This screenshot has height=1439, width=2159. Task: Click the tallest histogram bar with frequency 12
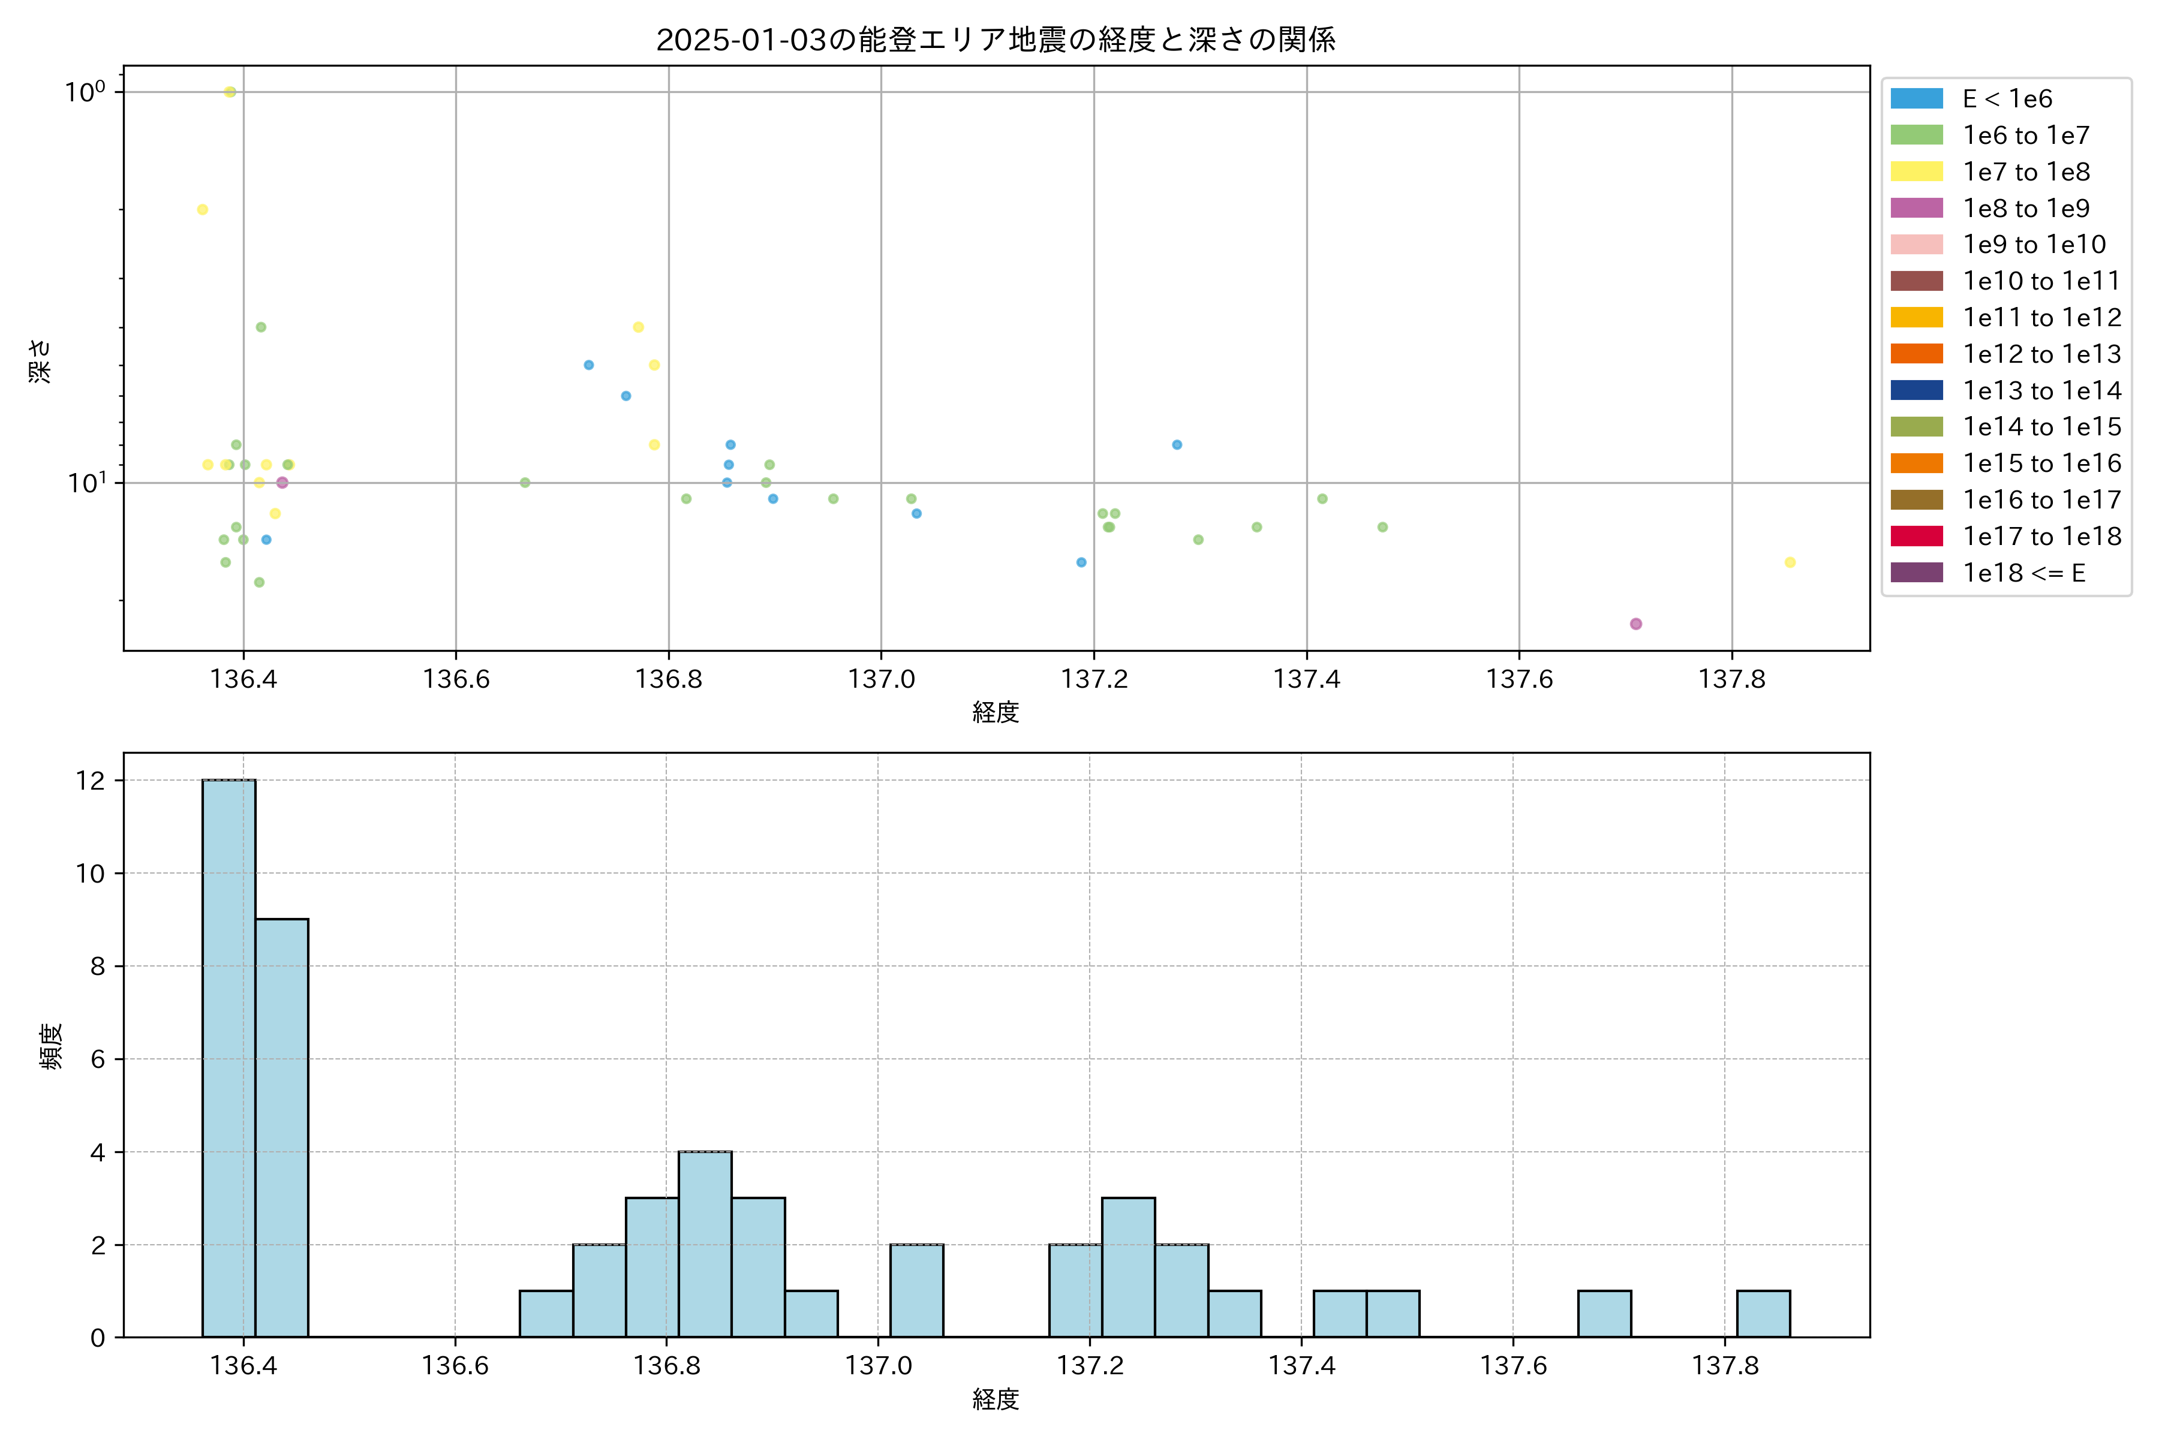(228, 1058)
